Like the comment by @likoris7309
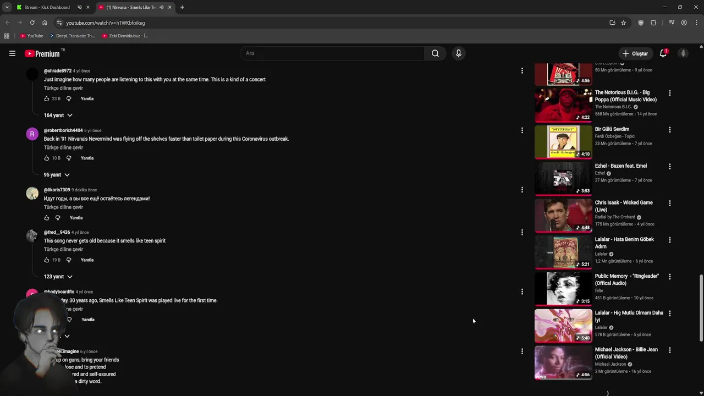The width and height of the screenshot is (704, 396). pos(47,218)
